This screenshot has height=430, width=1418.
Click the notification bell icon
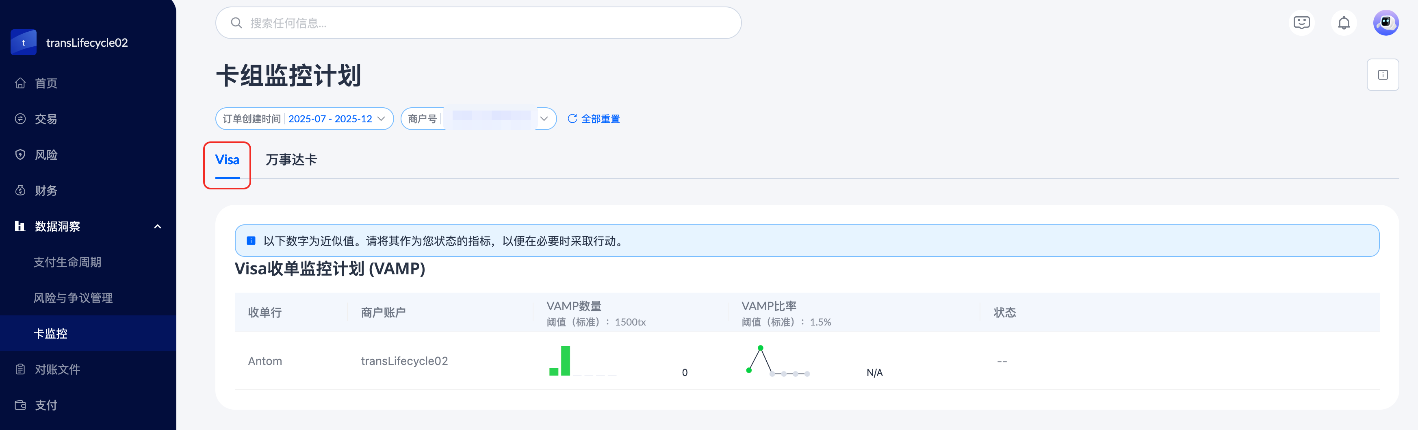pyautogui.click(x=1343, y=23)
